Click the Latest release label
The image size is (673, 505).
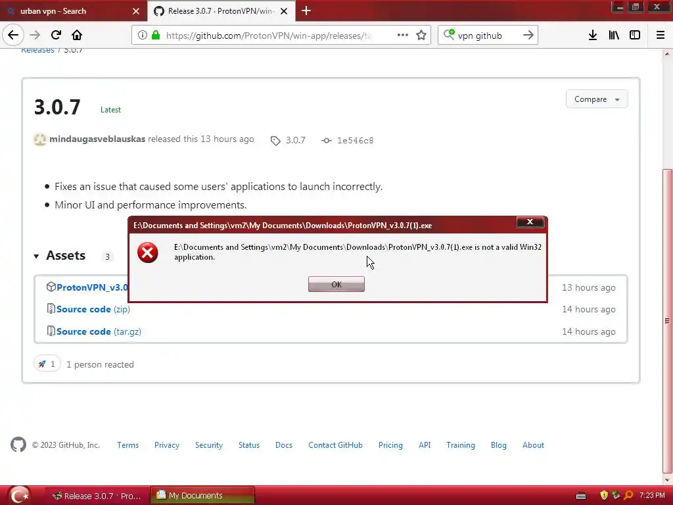[110, 110]
